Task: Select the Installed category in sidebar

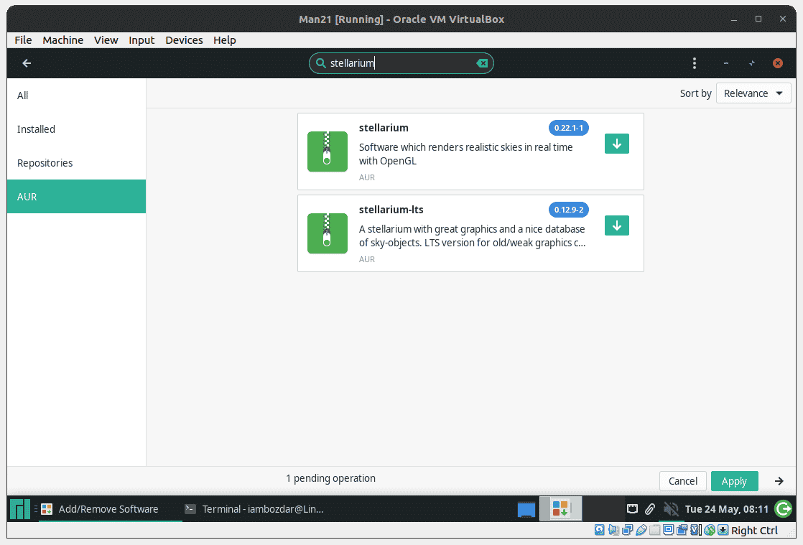Action: [76, 129]
